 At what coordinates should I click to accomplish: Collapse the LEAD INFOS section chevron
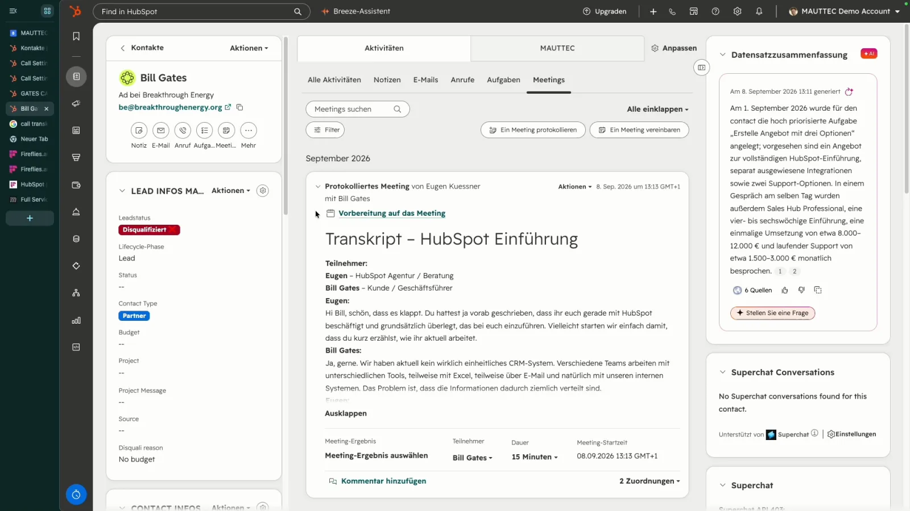[122, 191]
